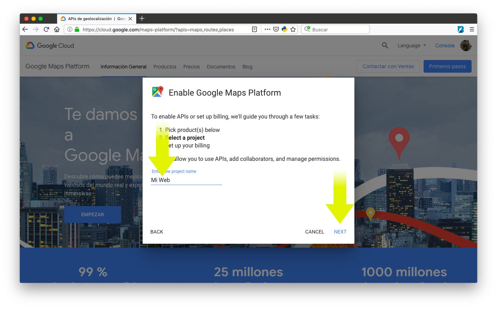Click the Google Cloud logo

50,46
